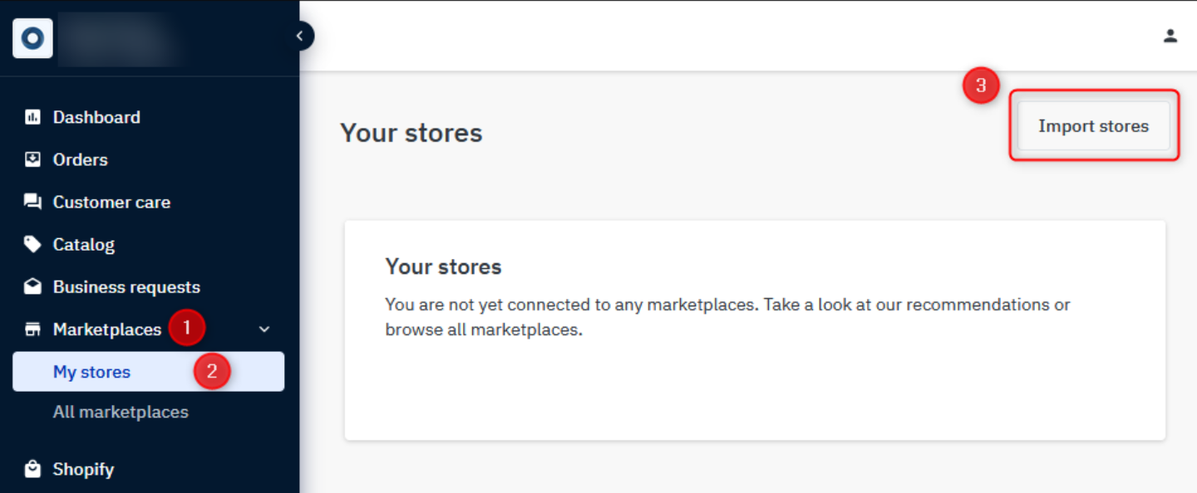Click the Your stores card heading
The width and height of the screenshot is (1197, 493).
click(443, 266)
